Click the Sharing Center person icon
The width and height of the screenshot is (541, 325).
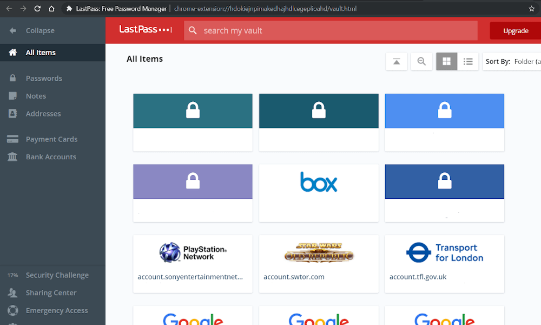point(13,293)
